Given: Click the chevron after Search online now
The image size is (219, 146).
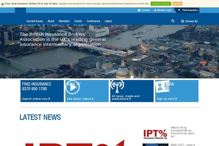Looking at the screenshot, I should pos(49,99).
